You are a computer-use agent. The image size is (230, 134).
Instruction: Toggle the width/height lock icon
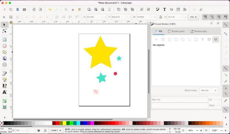pyautogui.click(x=160, y=17)
